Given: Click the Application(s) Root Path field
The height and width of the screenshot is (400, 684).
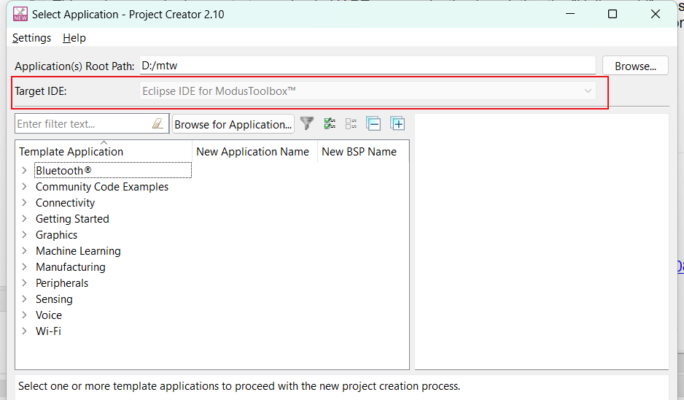Looking at the screenshot, I should pos(368,66).
